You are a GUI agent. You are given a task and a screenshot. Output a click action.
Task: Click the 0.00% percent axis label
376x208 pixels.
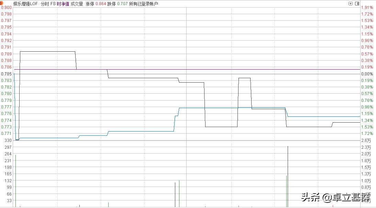367,74
